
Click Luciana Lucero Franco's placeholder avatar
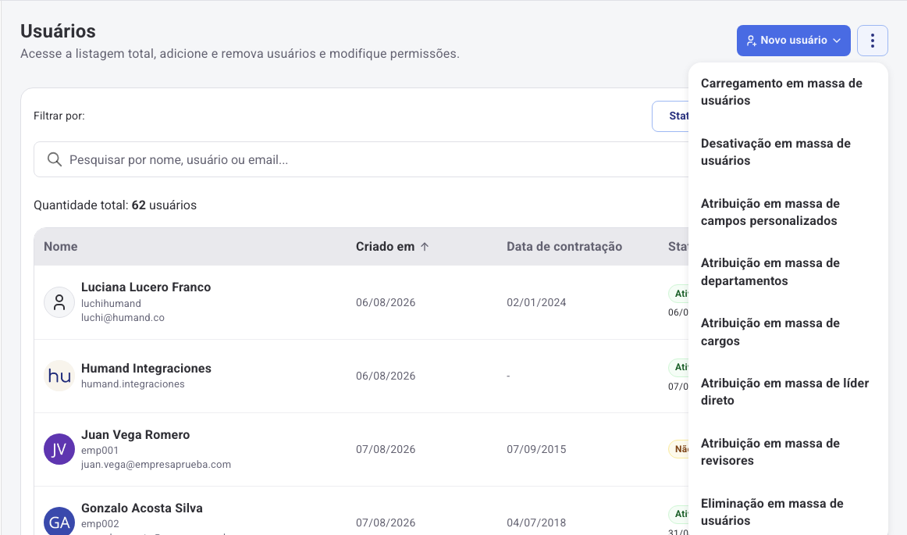[59, 302]
